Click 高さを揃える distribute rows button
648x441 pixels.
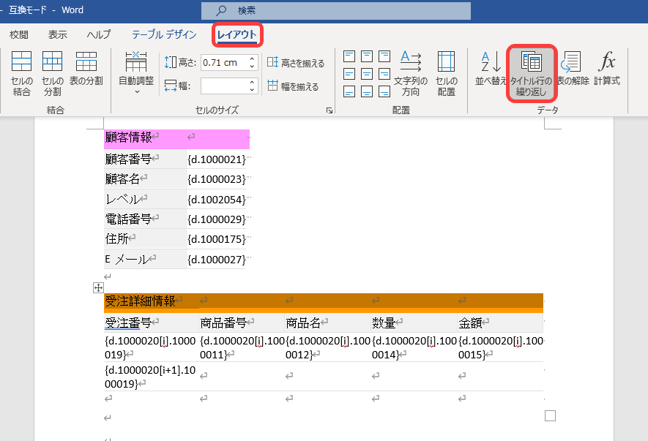pyautogui.click(x=295, y=64)
